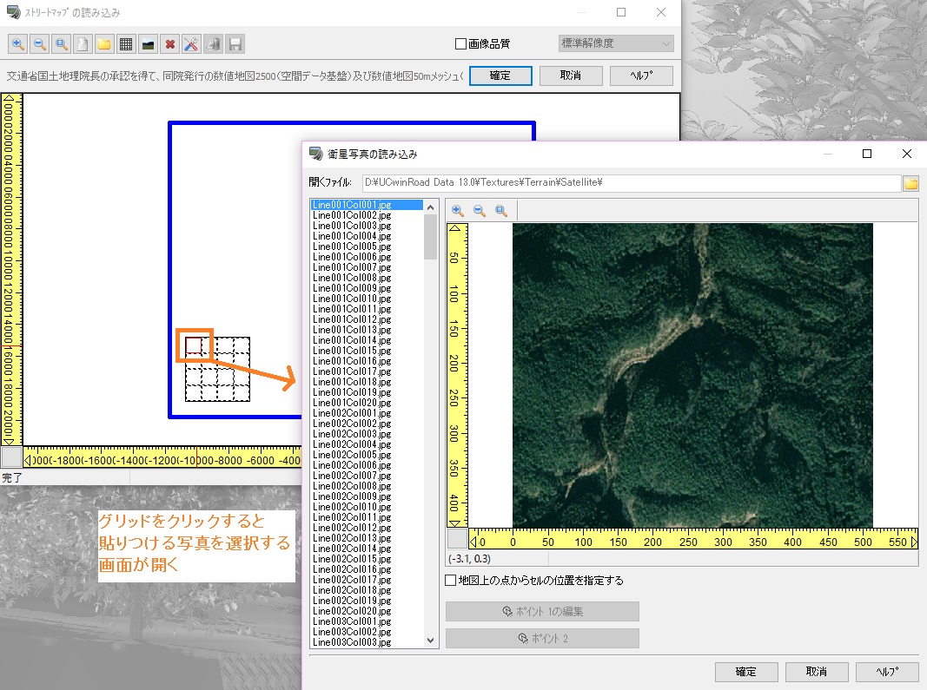Click zoom in icon in street map toolbar

17,43
